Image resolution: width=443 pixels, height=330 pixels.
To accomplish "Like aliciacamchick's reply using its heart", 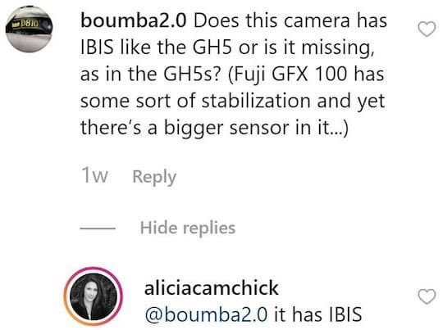I will point(427,296).
